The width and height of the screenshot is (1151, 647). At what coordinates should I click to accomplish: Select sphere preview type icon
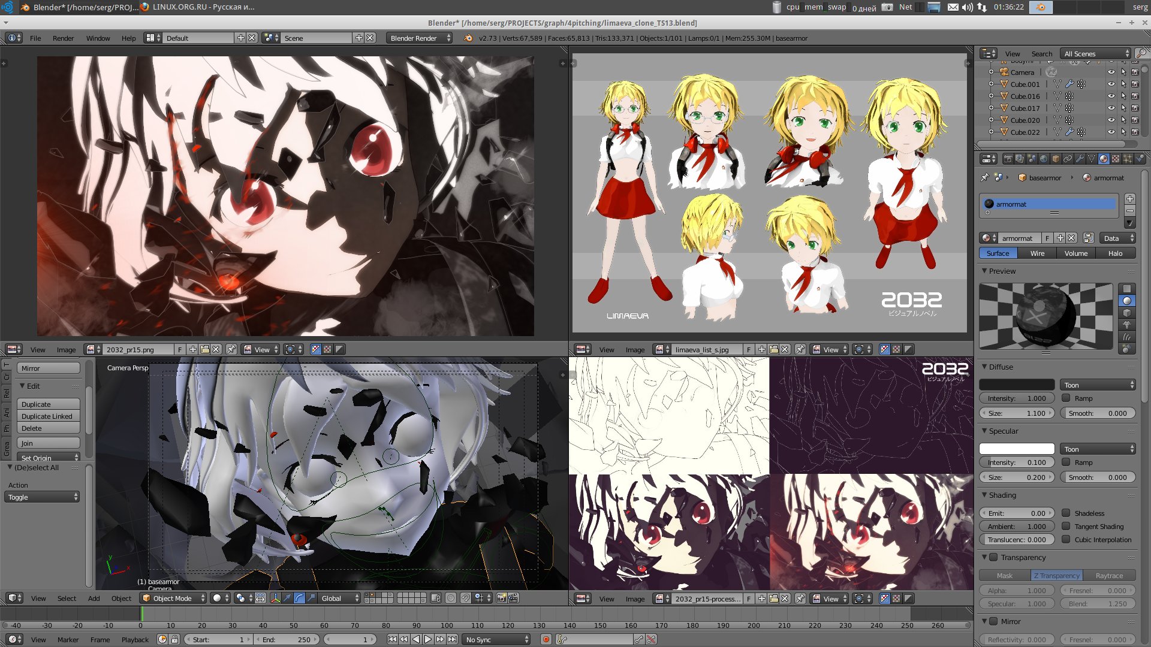coord(1127,301)
